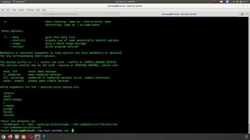Open the View menu

click(x=14, y=10)
